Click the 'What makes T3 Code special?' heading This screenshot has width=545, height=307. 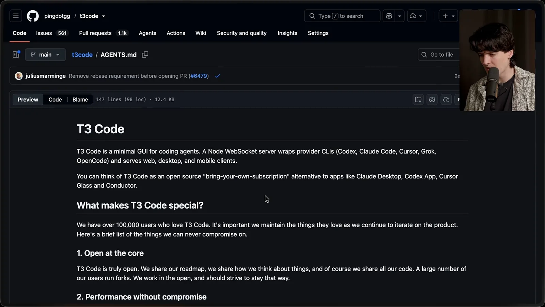pyautogui.click(x=140, y=205)
